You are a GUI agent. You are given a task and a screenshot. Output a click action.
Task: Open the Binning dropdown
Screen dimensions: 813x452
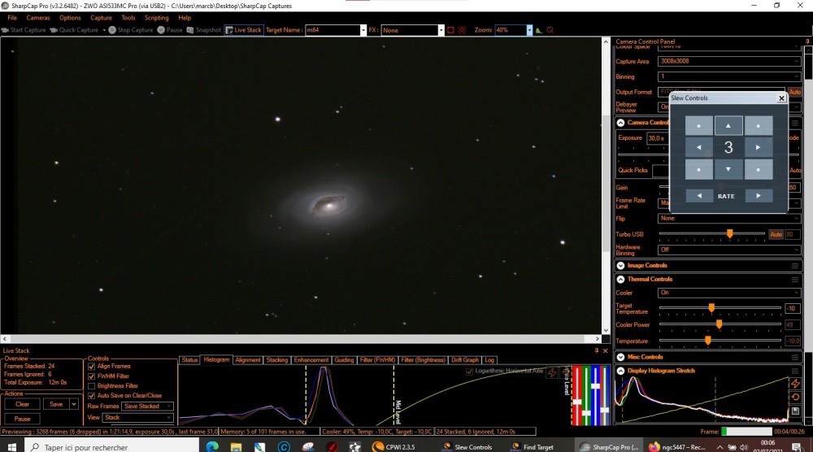point(729,76)
